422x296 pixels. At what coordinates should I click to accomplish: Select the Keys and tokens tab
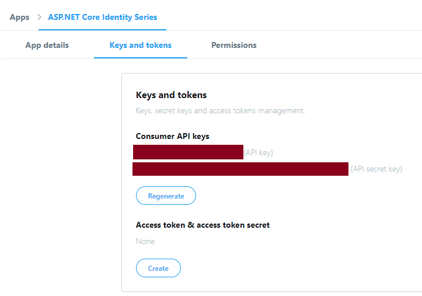click(141, 45)
